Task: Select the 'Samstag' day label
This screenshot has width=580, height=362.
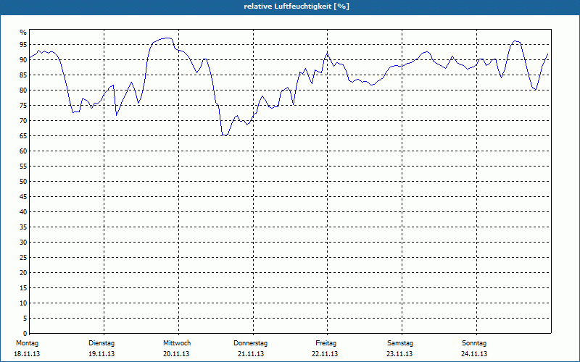Action: (x=400, y=343)
